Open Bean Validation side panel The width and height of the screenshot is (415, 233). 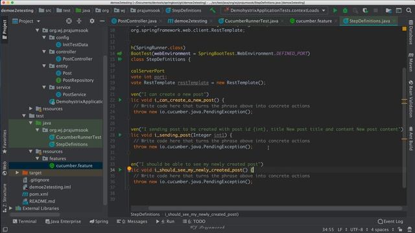point(410,99)
